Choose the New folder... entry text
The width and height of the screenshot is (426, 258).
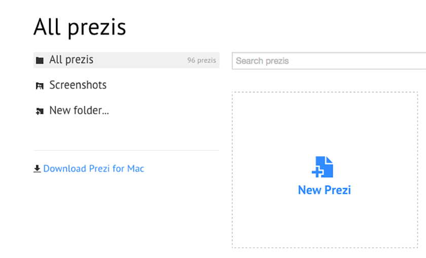[x=79, y=110]
